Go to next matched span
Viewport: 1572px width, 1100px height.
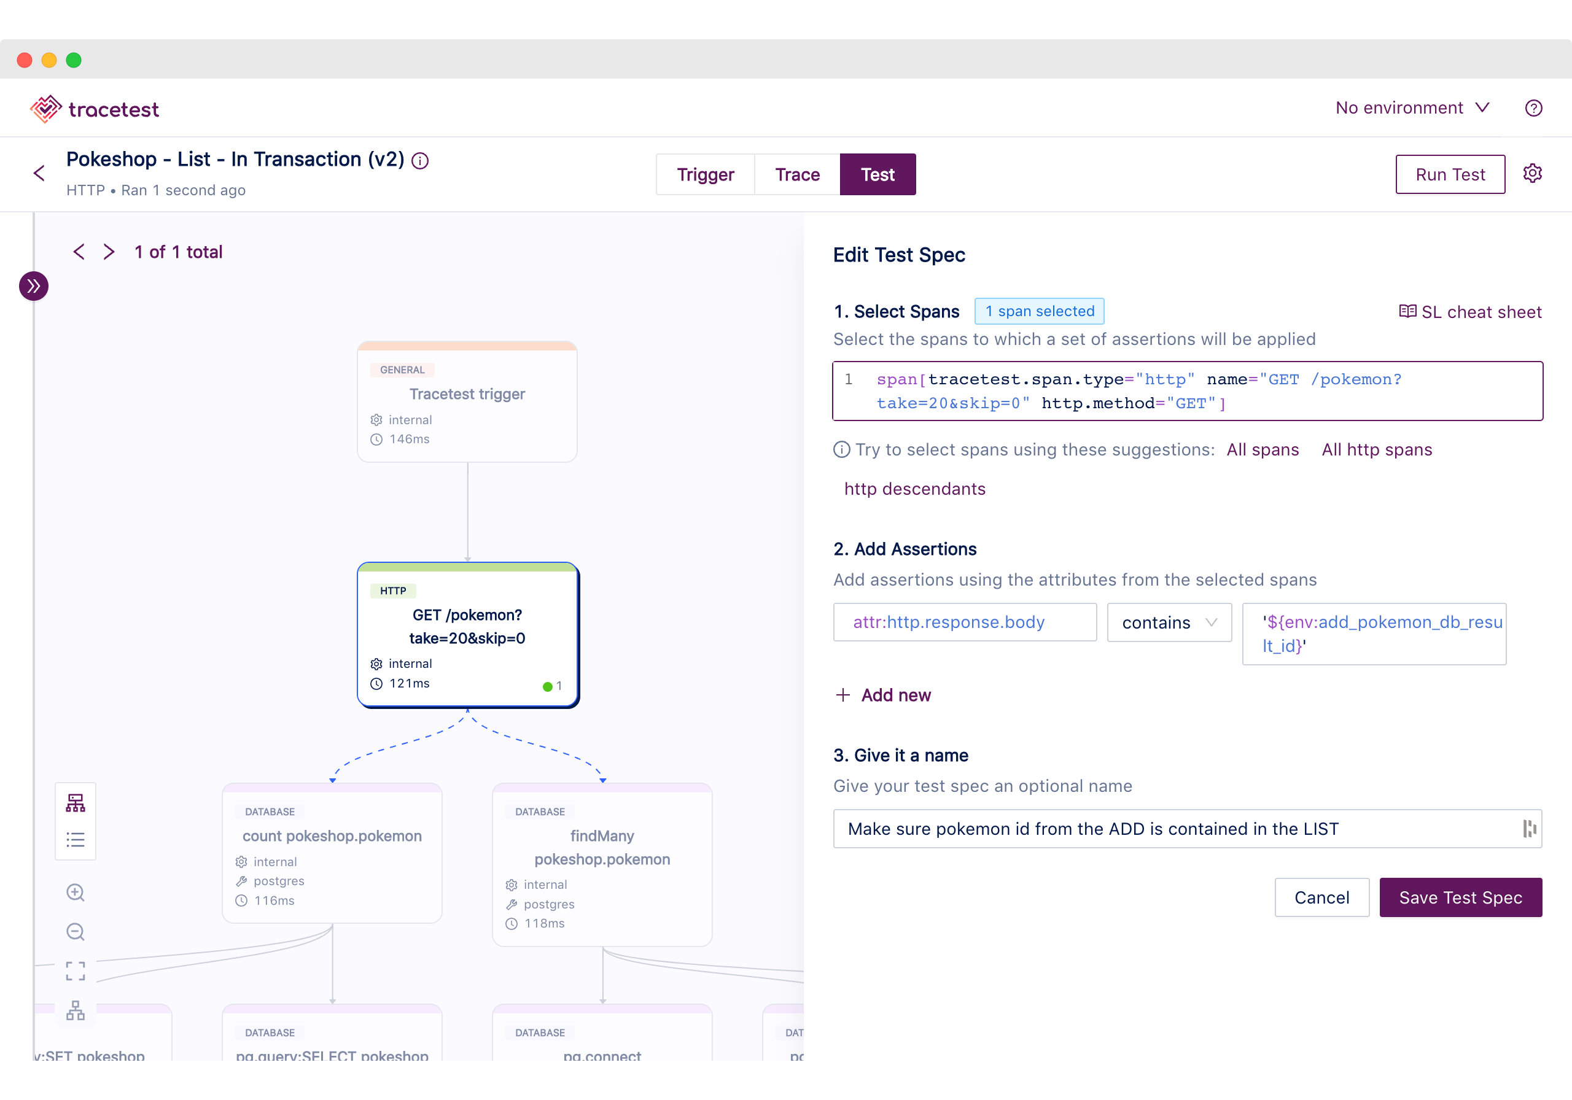109,252
